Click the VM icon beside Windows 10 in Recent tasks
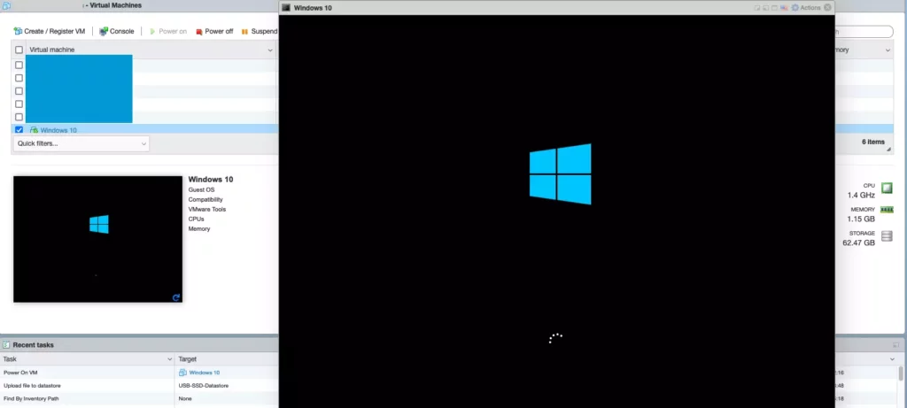This screenshot has width=907, height=408. point(182,373)
